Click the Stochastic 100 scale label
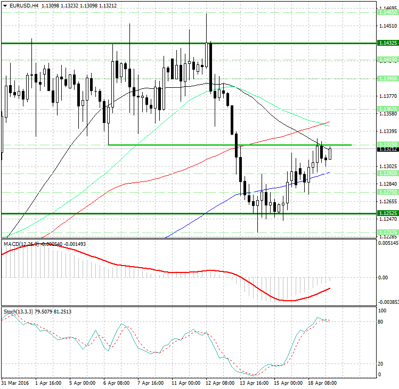Screen dimensions: 399x389 pos(382,311)
